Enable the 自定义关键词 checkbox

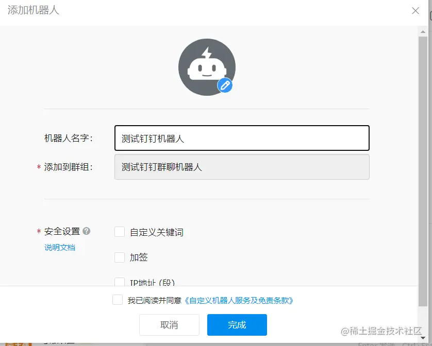click(x=119, y=232)
